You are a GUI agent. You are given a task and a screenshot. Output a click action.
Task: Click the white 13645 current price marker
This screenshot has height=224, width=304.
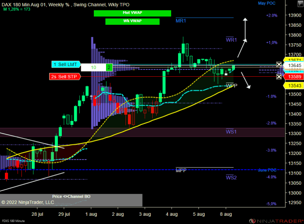click(294, 66)
